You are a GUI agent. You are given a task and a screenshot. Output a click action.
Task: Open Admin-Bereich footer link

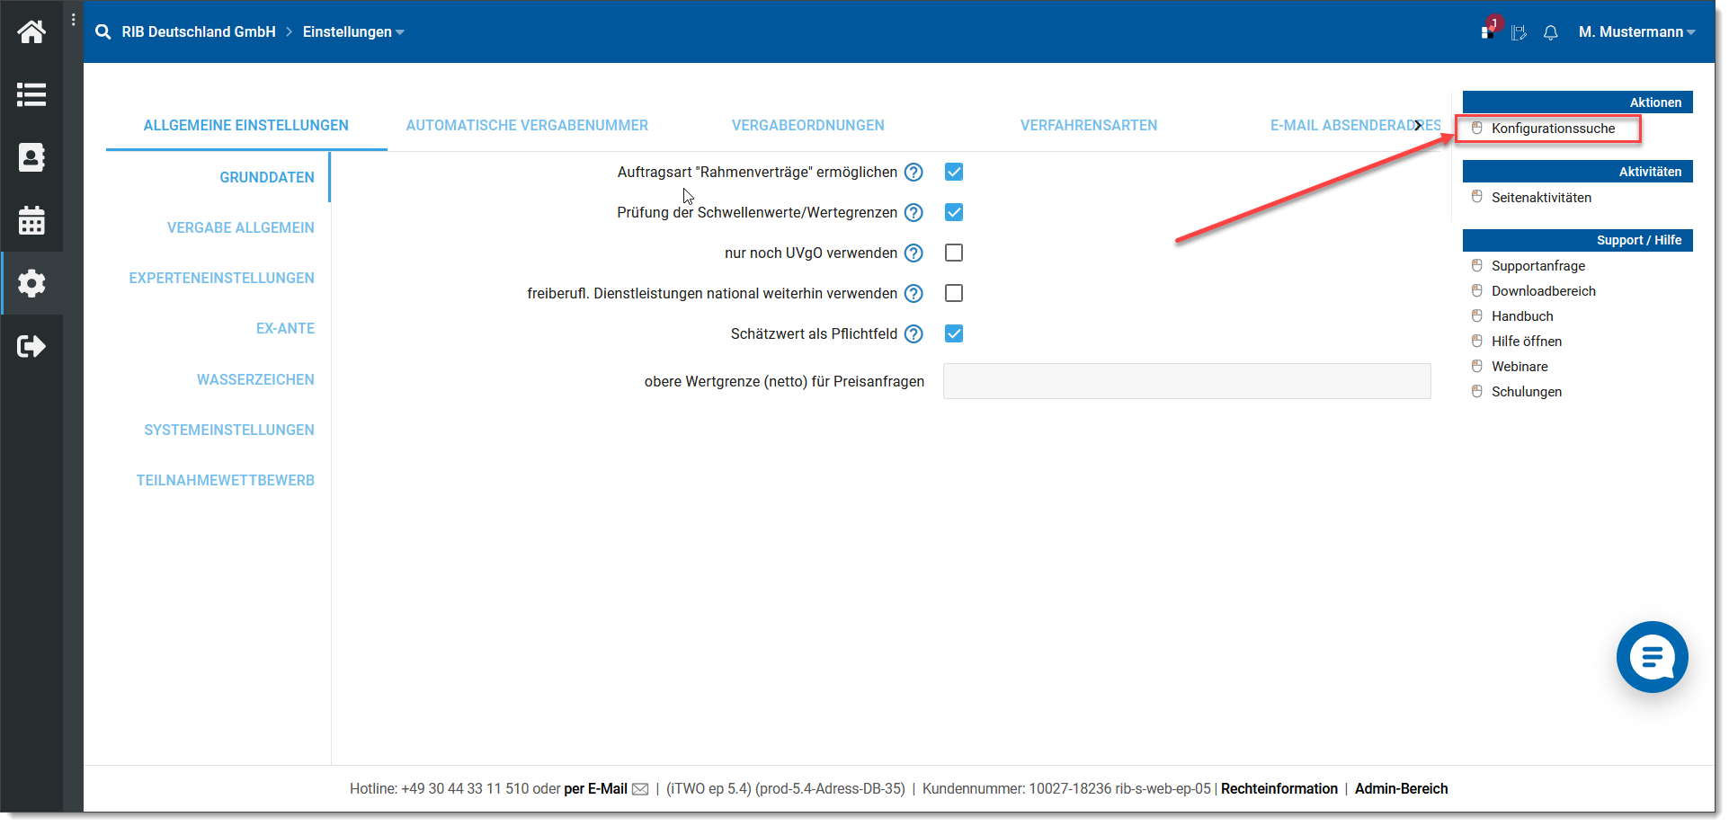click(1402, 789)
